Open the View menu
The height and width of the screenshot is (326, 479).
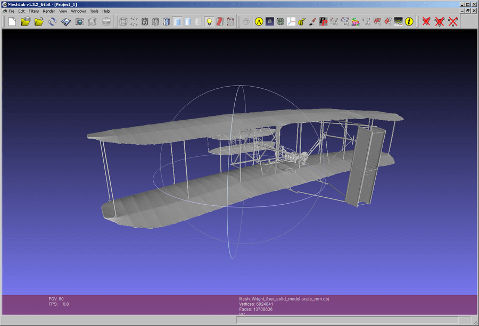[x=63, y=11]
